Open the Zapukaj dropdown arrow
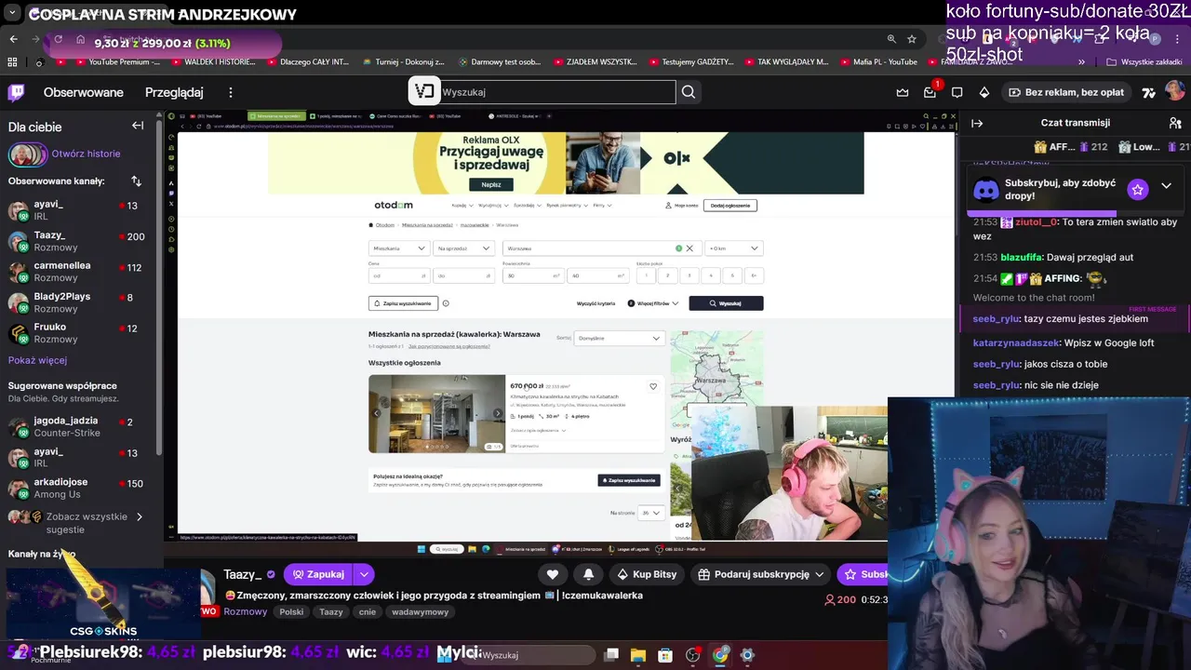 pos(364,574)
